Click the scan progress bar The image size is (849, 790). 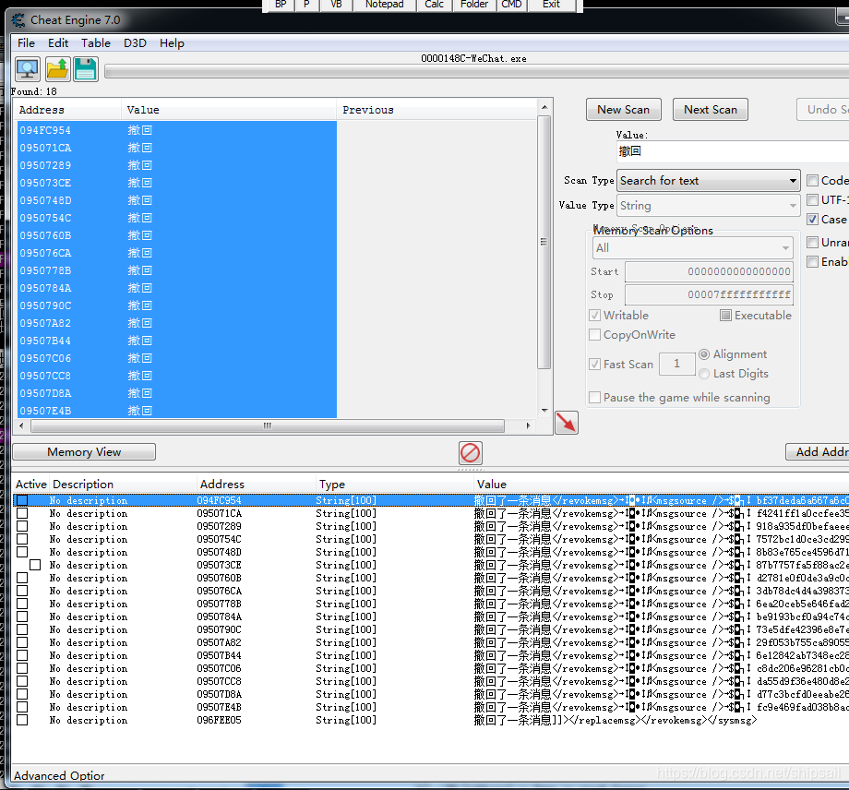coord(476,72)
